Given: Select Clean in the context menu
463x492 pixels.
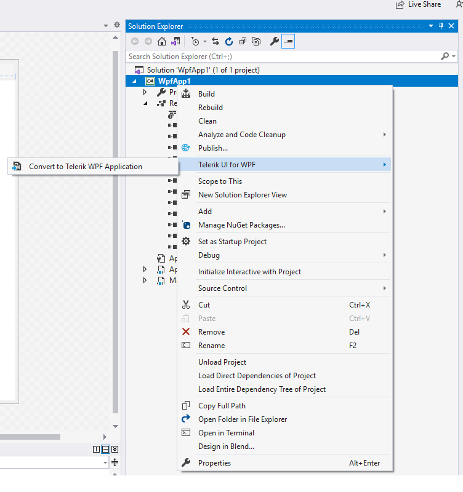Looking at the screenshot, I should click(x=284, y=121).
